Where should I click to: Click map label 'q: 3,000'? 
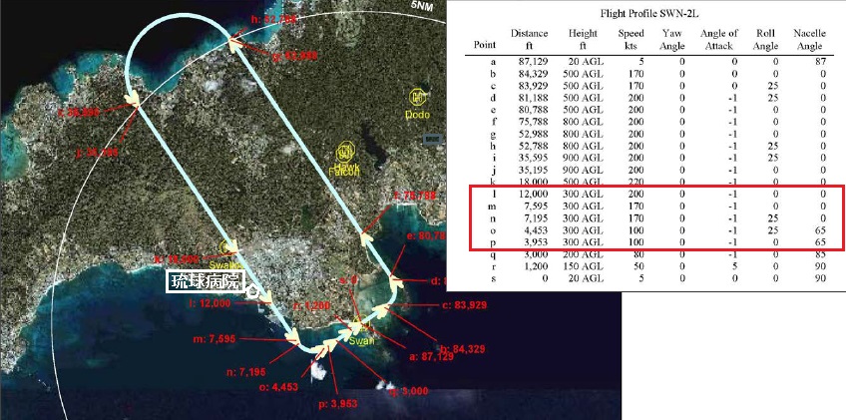pos(408,391)
